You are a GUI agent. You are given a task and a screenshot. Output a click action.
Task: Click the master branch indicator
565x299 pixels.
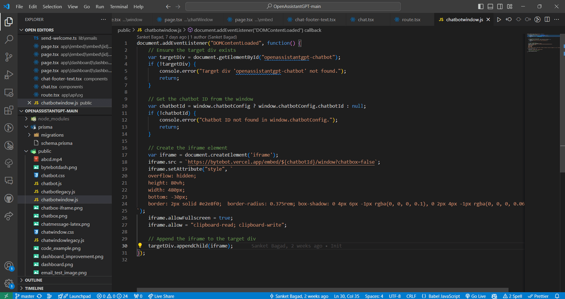22,296
